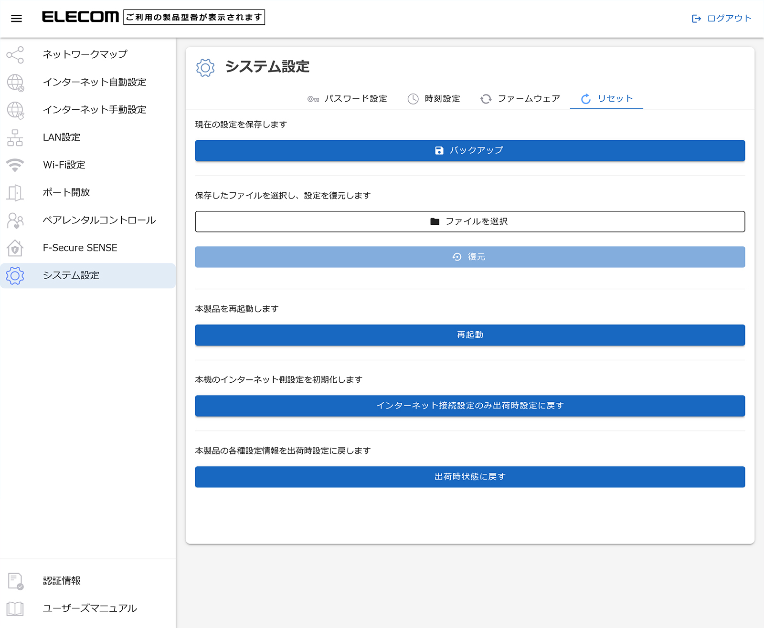This screenshot has width=764, height=628.
Task: Click the バックアップ button
Action: [x=470, y=150]
